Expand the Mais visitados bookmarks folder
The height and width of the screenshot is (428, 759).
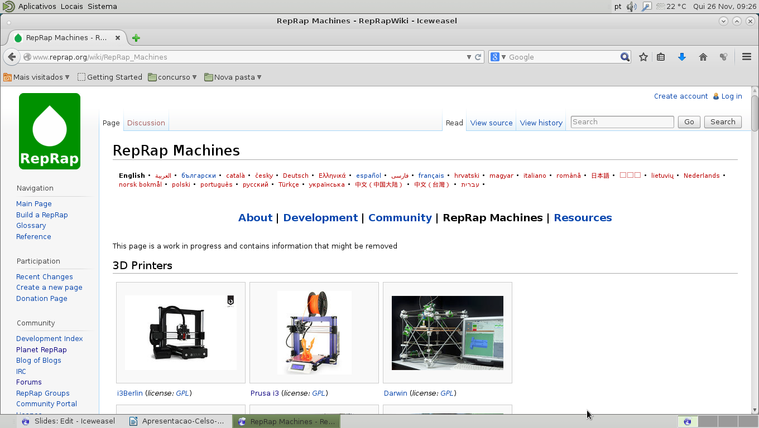[x=36, y=77]
